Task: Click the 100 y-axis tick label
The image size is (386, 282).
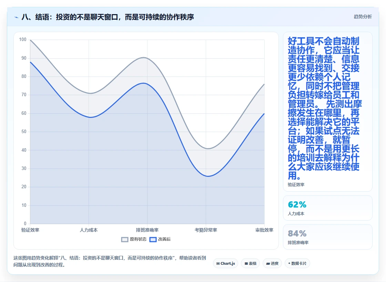Action: [23, 40]
